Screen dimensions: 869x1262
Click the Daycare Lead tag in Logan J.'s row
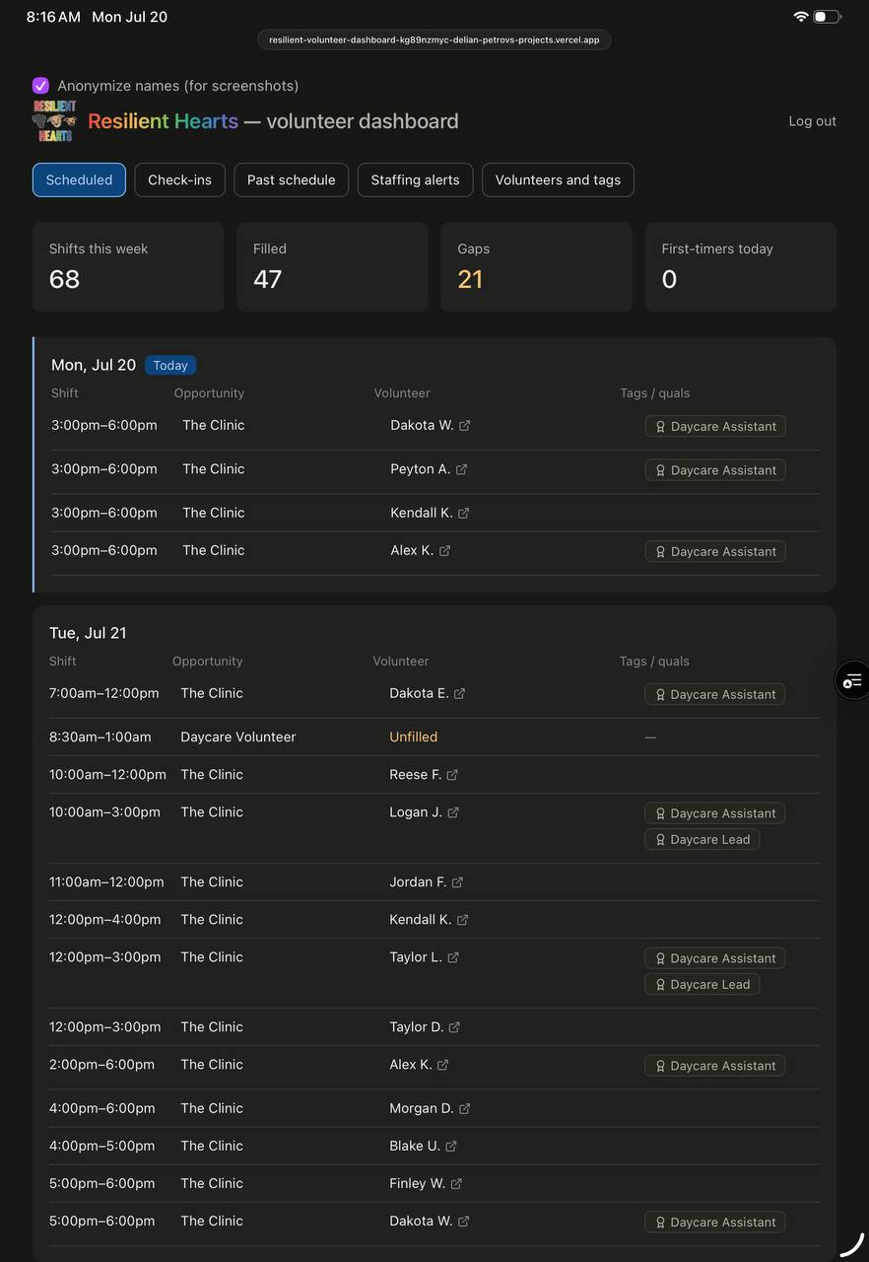point(702,840)
